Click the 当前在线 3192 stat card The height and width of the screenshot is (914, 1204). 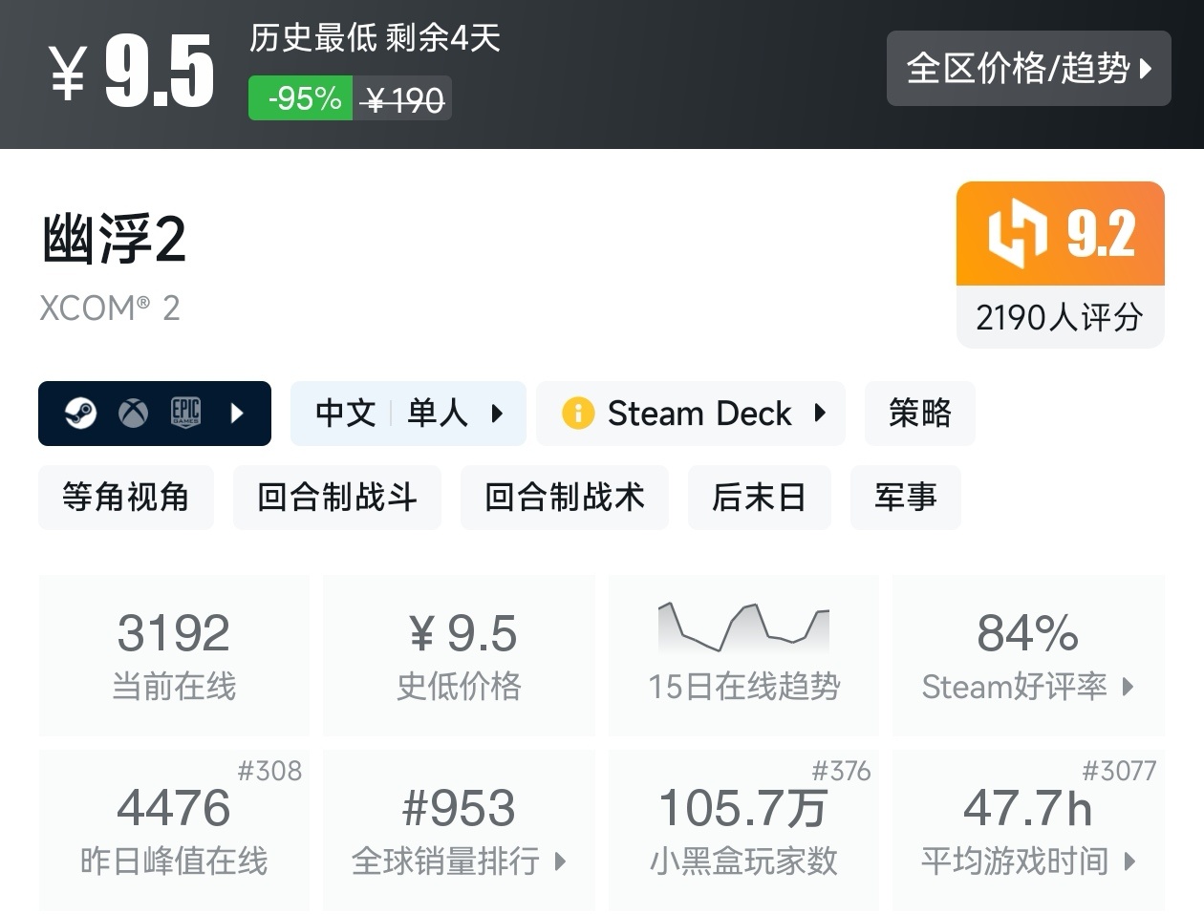pos(174,655)
